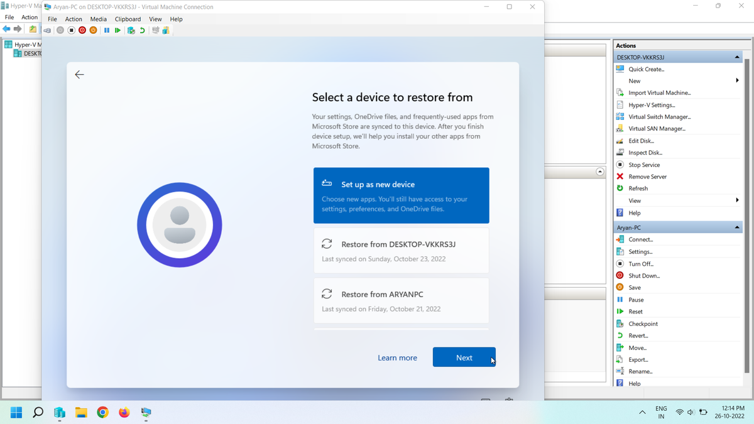This screenshot has width=754, height=424.
Task: Click Forward arrow in Hyper-V Manager toolbar
Action: pyautogui.click(x=18, y=29)
